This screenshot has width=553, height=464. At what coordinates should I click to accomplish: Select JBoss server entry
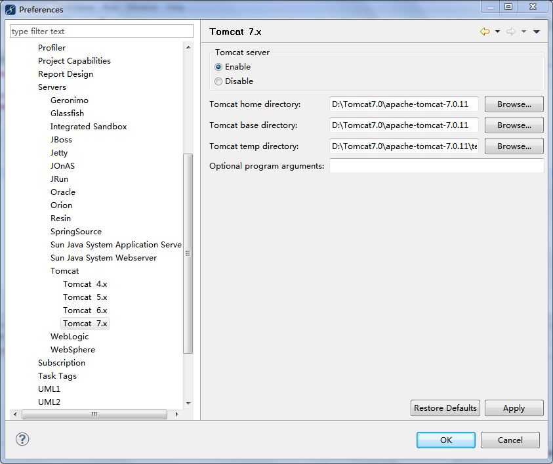point(61,140)
